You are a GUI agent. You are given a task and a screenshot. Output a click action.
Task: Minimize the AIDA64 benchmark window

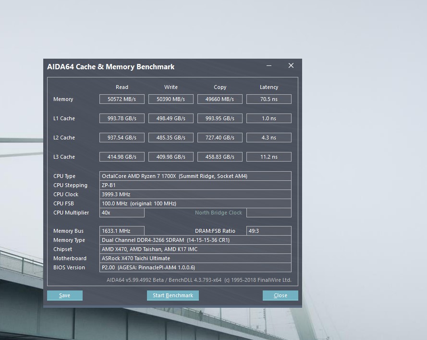(269, 66)
